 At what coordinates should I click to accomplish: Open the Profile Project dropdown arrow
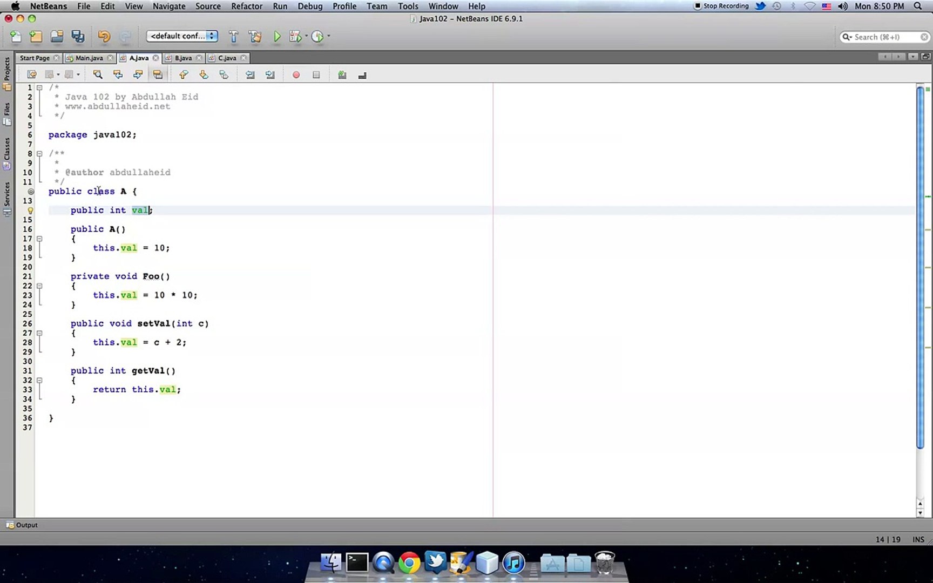[x=328, y=37]
